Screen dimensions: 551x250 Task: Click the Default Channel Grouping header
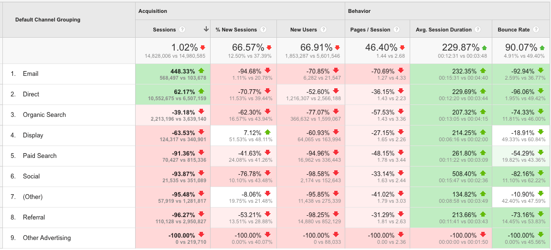[48, 20]
